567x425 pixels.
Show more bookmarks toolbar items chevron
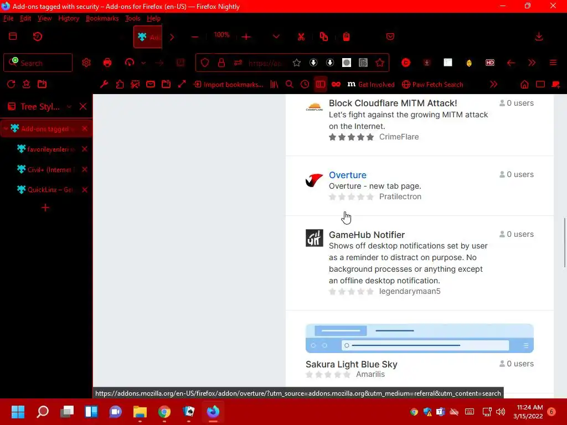(x=493, y=84)
